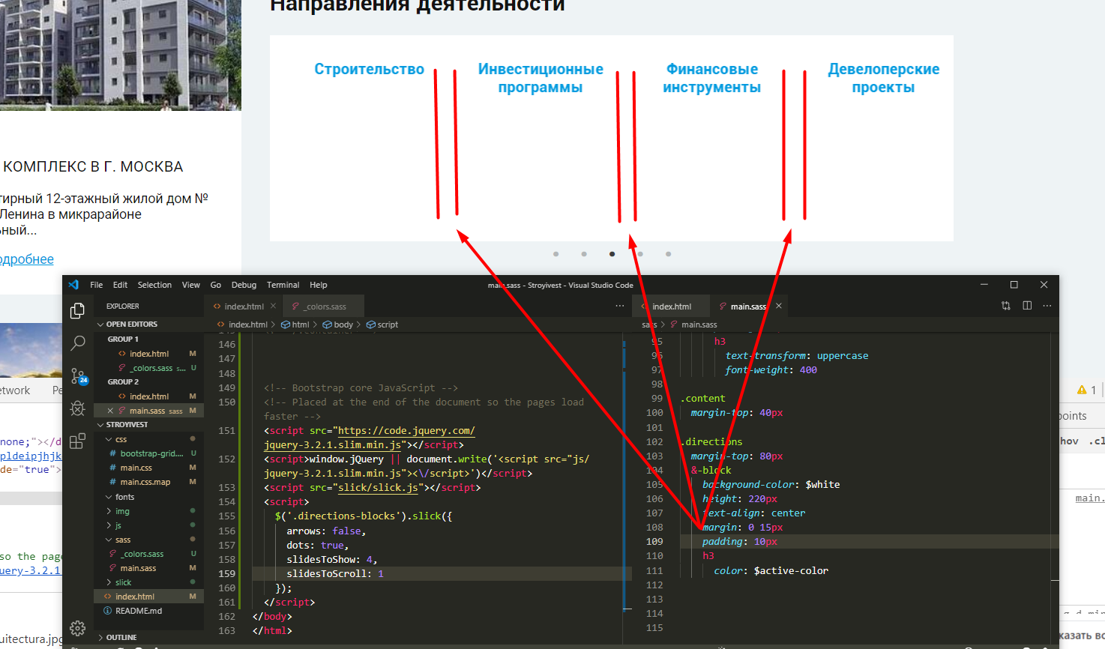Click Split Editor icon in right group
The width and height of the screenshot is (1105, 649).
[1027, 306]
